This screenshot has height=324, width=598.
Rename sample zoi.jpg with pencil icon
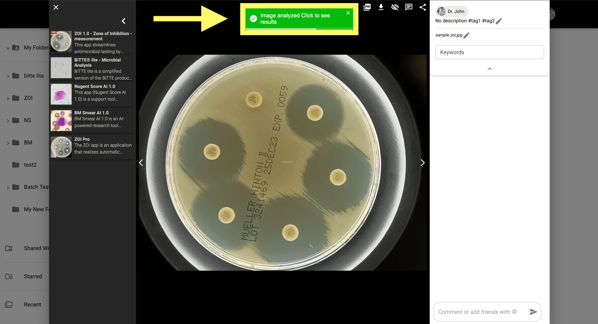(466, 35)
